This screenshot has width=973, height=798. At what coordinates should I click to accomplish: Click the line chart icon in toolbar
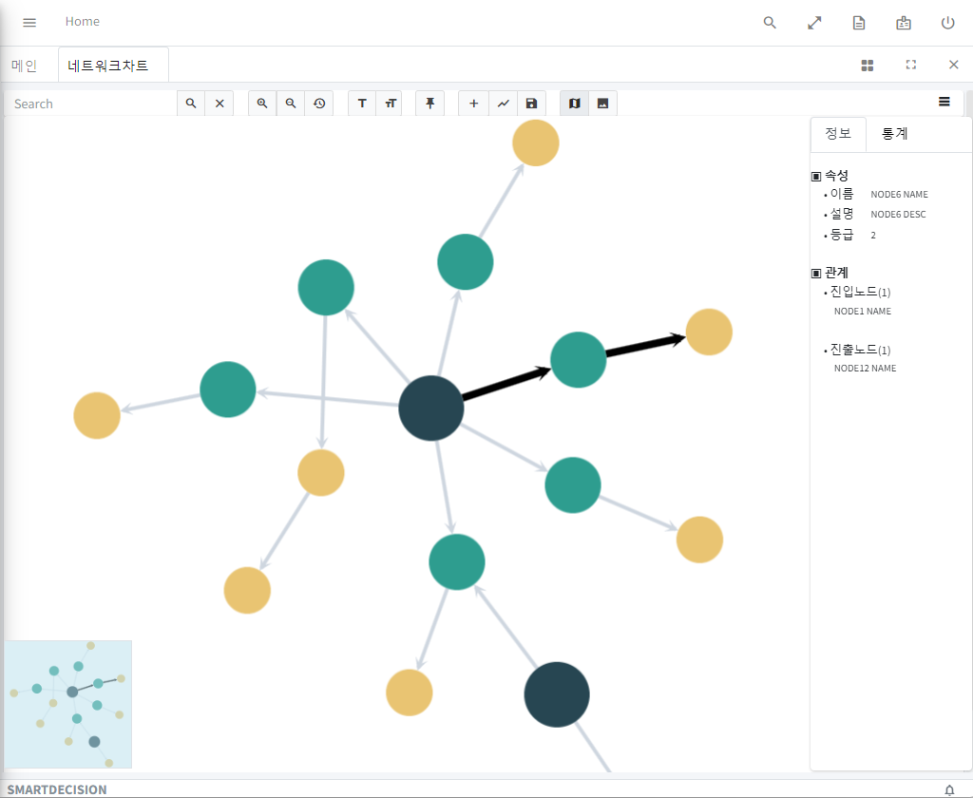(503, 104)
